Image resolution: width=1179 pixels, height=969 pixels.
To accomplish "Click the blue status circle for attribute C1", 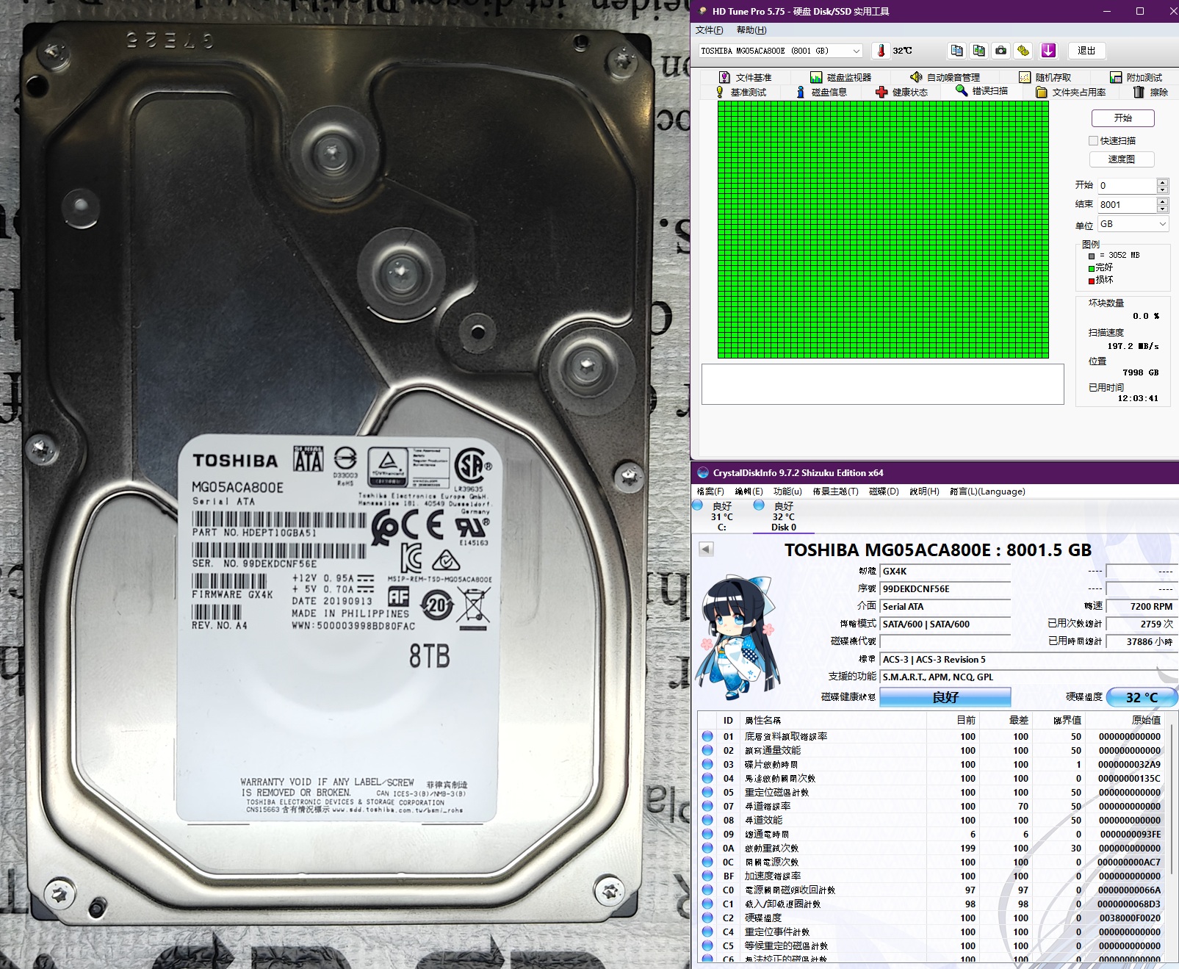I will point(707,904).
